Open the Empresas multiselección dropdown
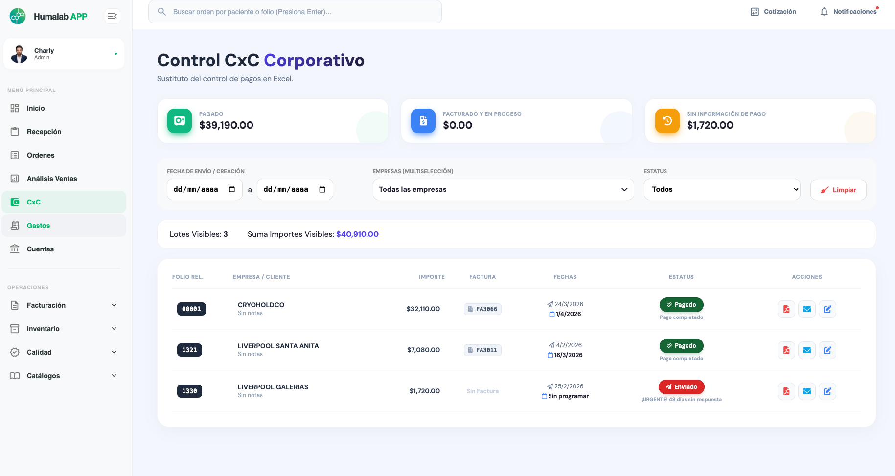This screenshot has width=895, height=476. pos(503,189)
